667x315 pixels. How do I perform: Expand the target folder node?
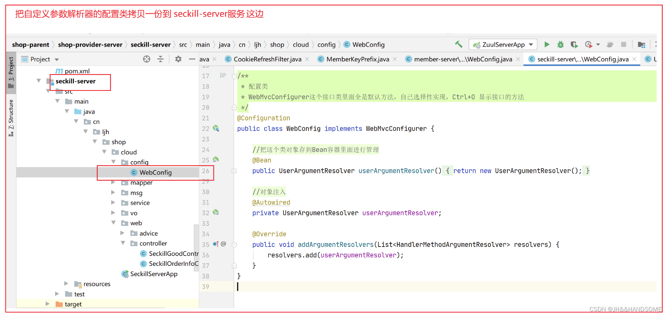(48, 304)
